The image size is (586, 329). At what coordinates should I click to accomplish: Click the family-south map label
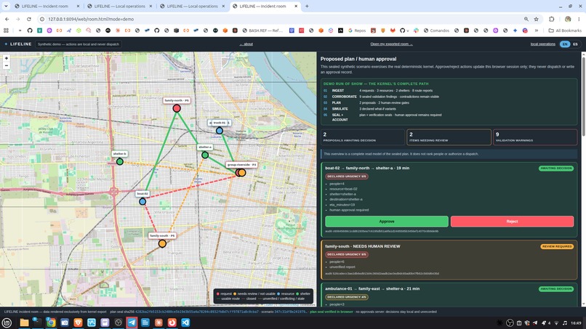[x=162, y=235]
